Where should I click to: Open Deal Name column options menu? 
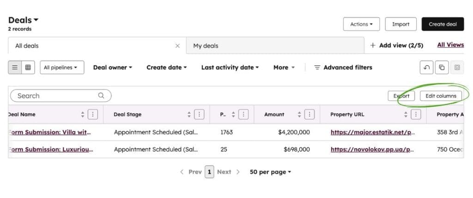[92, 114]
